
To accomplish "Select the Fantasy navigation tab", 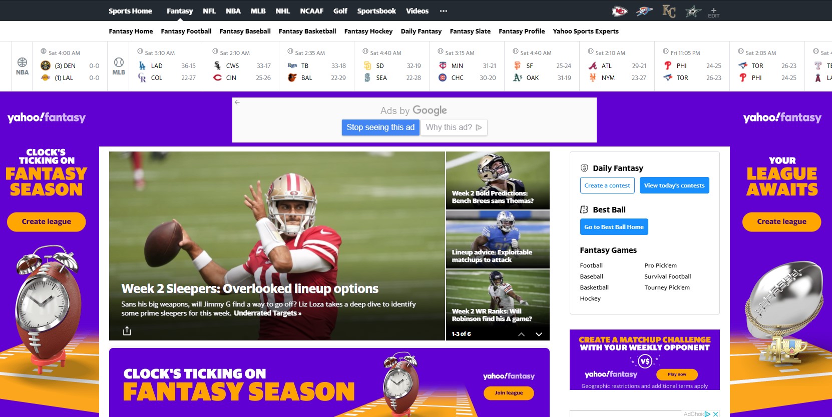I will [180, 10].
